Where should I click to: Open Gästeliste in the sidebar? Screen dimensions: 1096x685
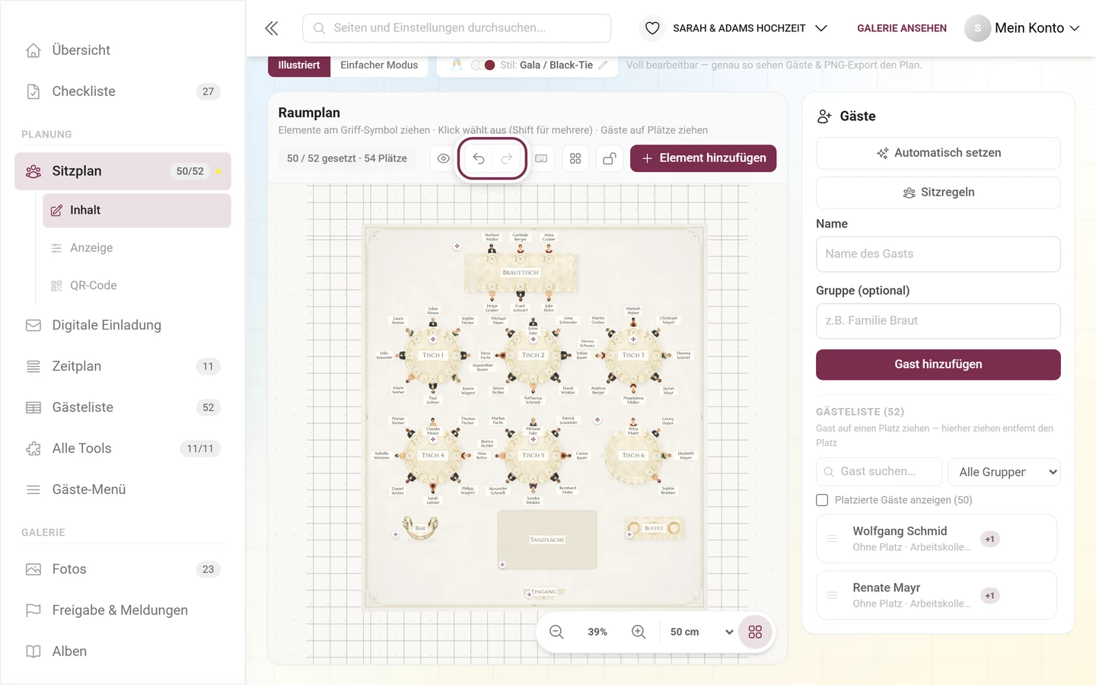[123, 407]
